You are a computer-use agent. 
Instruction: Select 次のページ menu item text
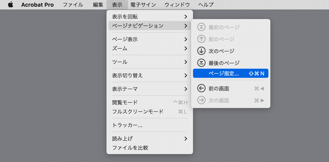[222, 51]
